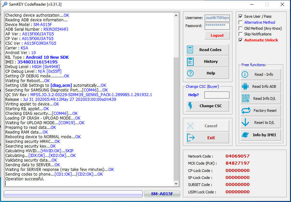Click the calculator icon on Read Codes
Image resolution: width=291 pixels, height=202 pixels.
tap(190, 50)
